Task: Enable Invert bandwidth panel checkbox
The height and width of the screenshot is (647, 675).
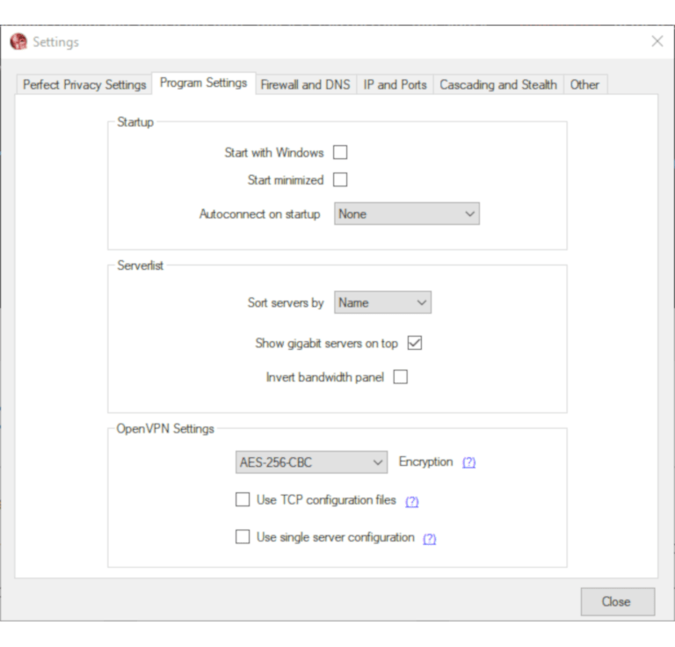Action: (401, 376)
